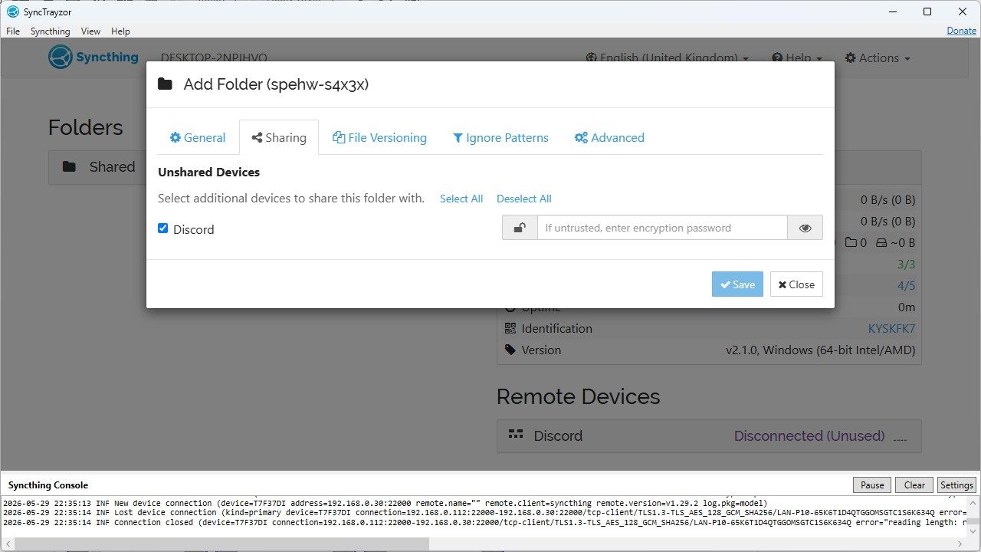The image size is (981, 552).
Task: Click the Deselect All link
Action: [x=524, y=199]
